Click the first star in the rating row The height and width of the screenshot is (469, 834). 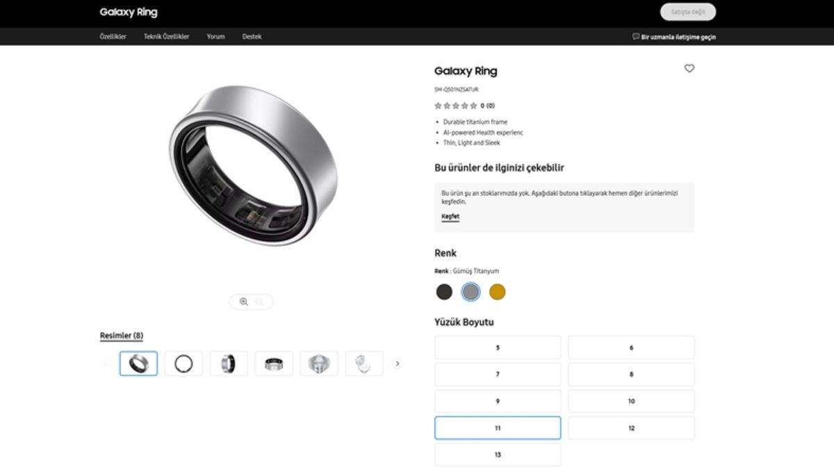coord(438,106)
